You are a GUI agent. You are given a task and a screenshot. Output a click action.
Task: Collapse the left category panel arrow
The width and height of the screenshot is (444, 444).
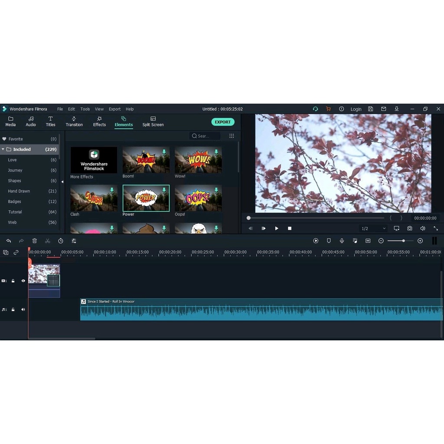click(62, 182)
